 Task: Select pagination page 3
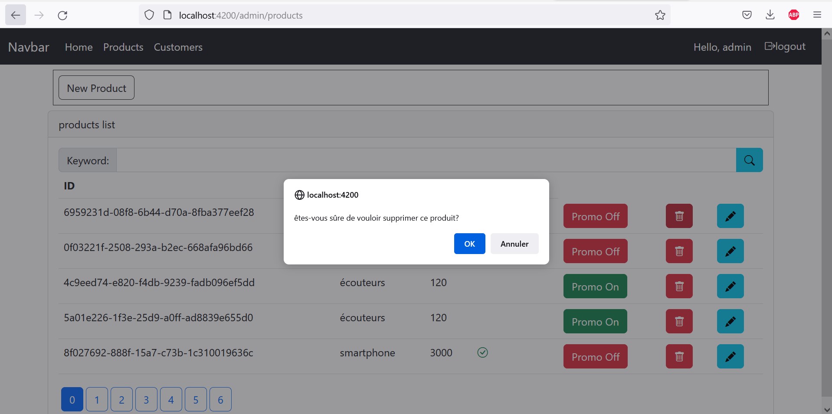[x=146, y=399]
